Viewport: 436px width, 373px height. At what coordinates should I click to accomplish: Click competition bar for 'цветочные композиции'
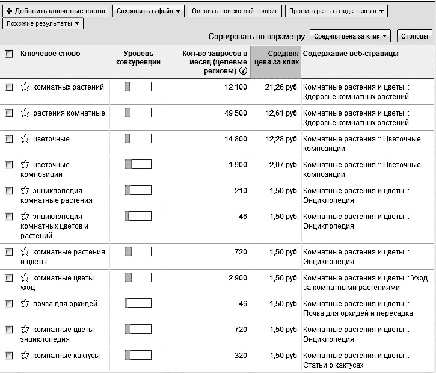tap(138, 164)
